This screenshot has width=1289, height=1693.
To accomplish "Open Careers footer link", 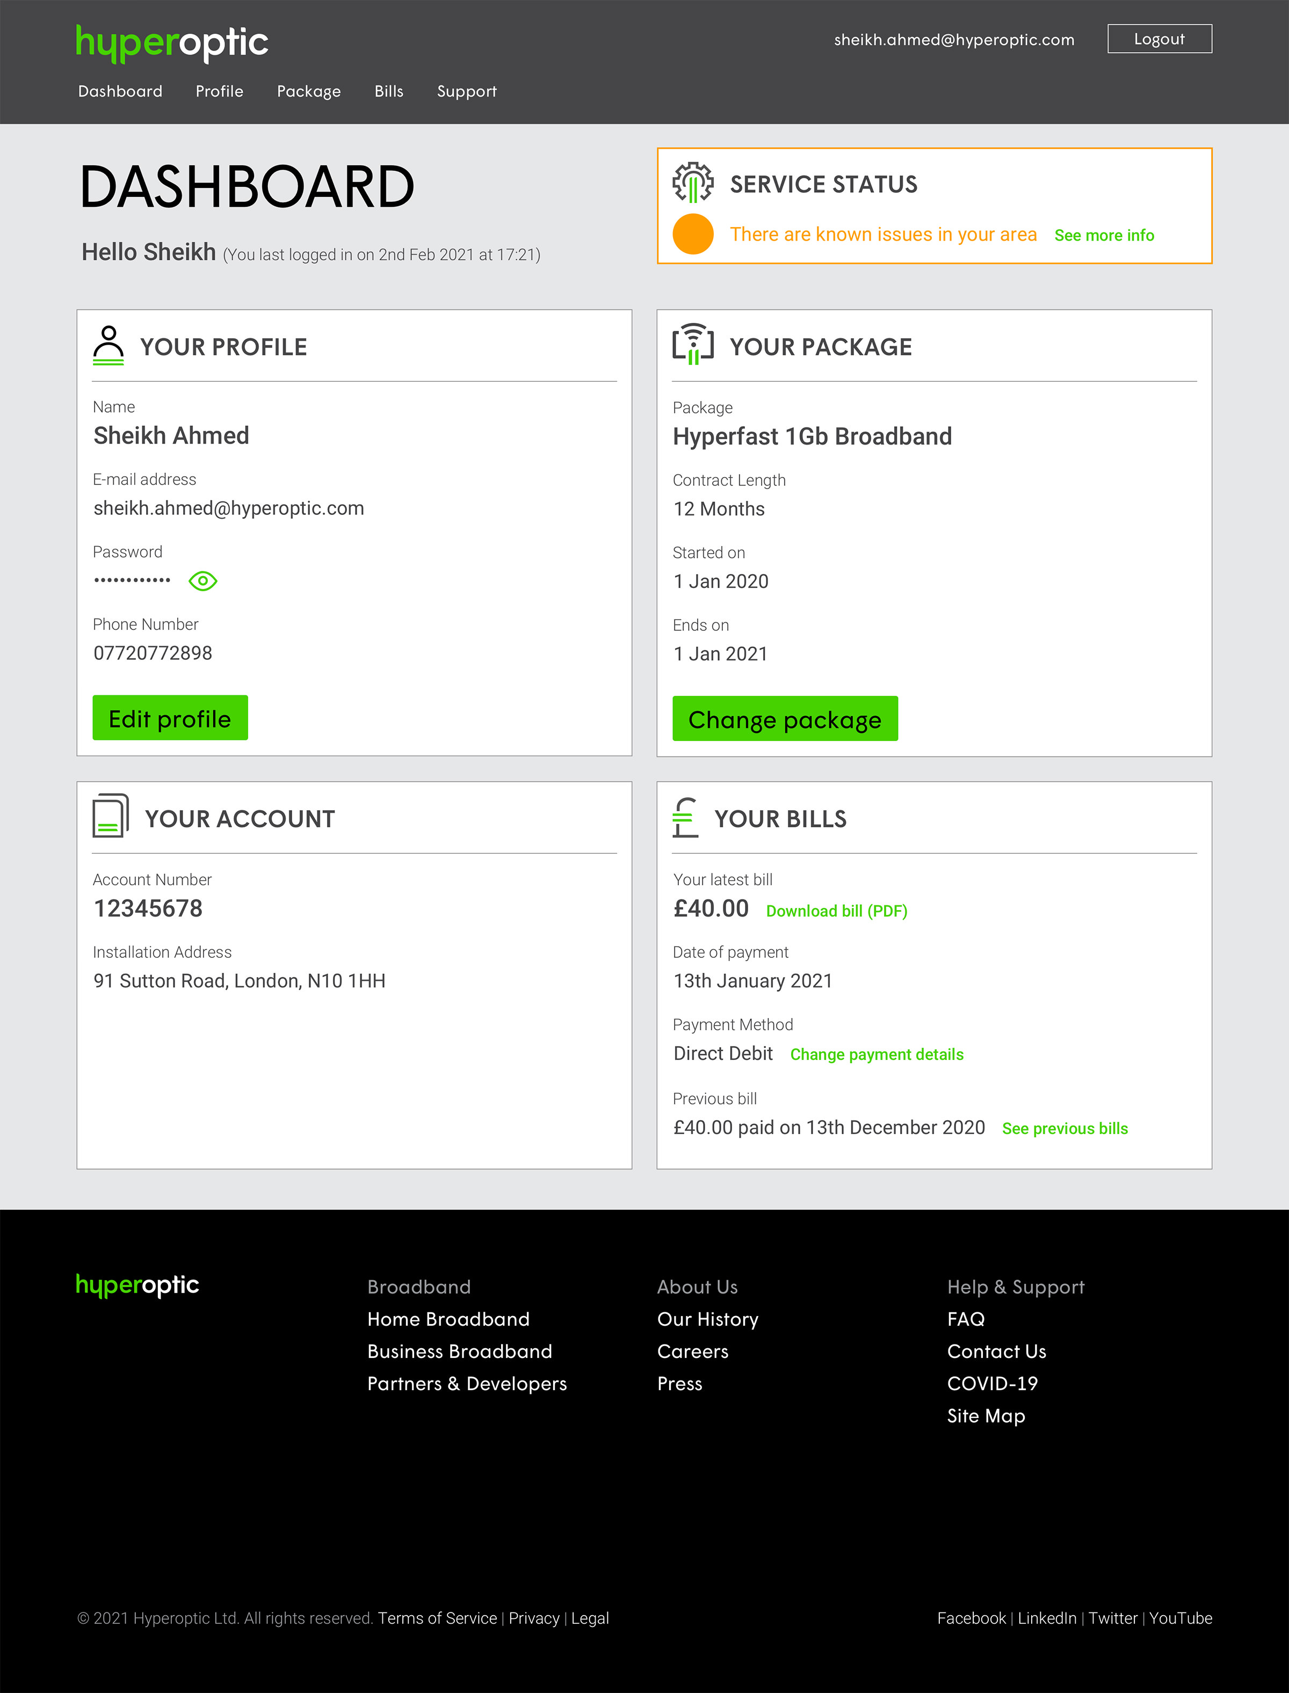I will [x=693, y=1351].
